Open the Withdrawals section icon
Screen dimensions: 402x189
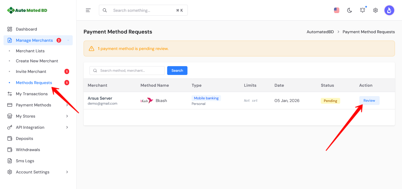click(9, 149)
